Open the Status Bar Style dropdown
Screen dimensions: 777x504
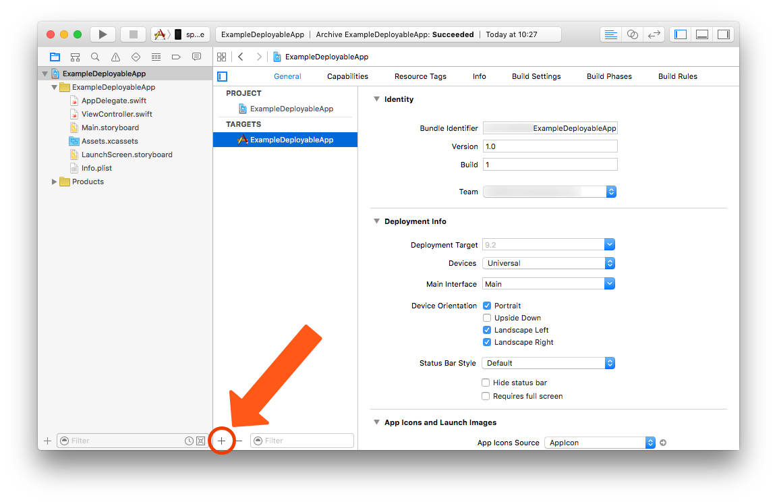548,363
